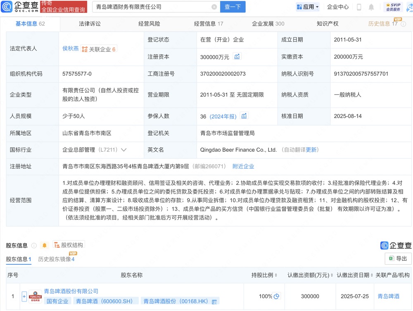Click the staff size value 少于50人
This screenshot has height=311, width=413.
pyautogui.click(x=74, y=116)
